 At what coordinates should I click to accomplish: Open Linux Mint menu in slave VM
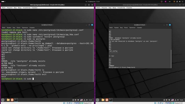pyautogui.click(x=97, y=100)
